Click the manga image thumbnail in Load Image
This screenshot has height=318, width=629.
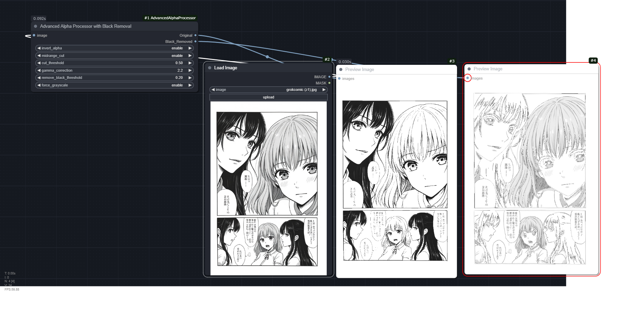click(x=268, y=188)
